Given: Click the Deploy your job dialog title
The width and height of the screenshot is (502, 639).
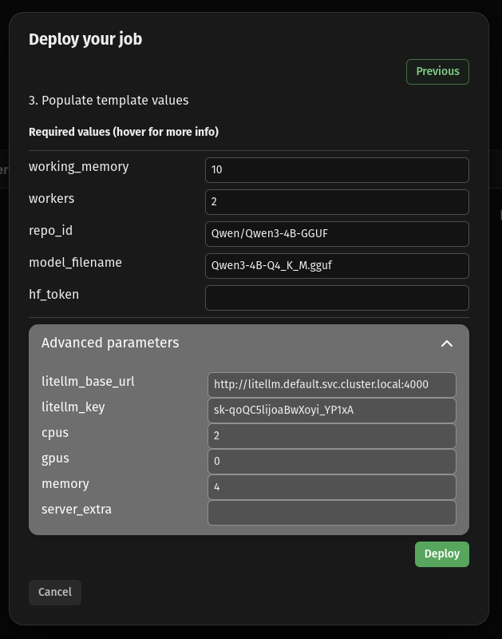Looking at the screenshot, I should tap(85, 39).
